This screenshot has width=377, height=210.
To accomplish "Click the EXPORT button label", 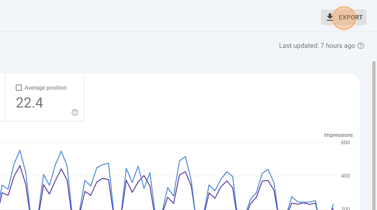I will pyautogui.click(x=350, y=17).
